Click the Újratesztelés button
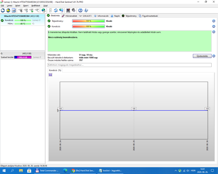The width and height of the screenshot is (218, 174). pos(202,56)
